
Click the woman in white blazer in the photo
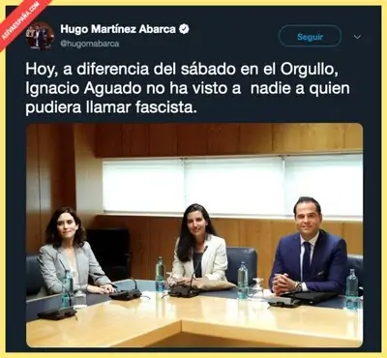(199, 245)
